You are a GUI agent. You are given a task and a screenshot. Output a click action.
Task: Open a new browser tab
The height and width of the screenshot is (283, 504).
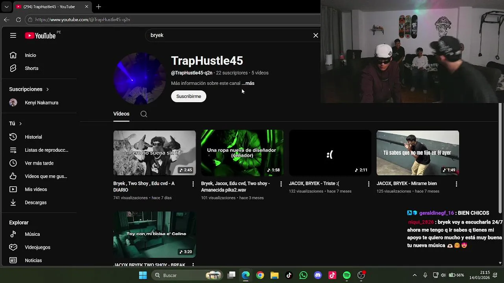click(98, 7)
